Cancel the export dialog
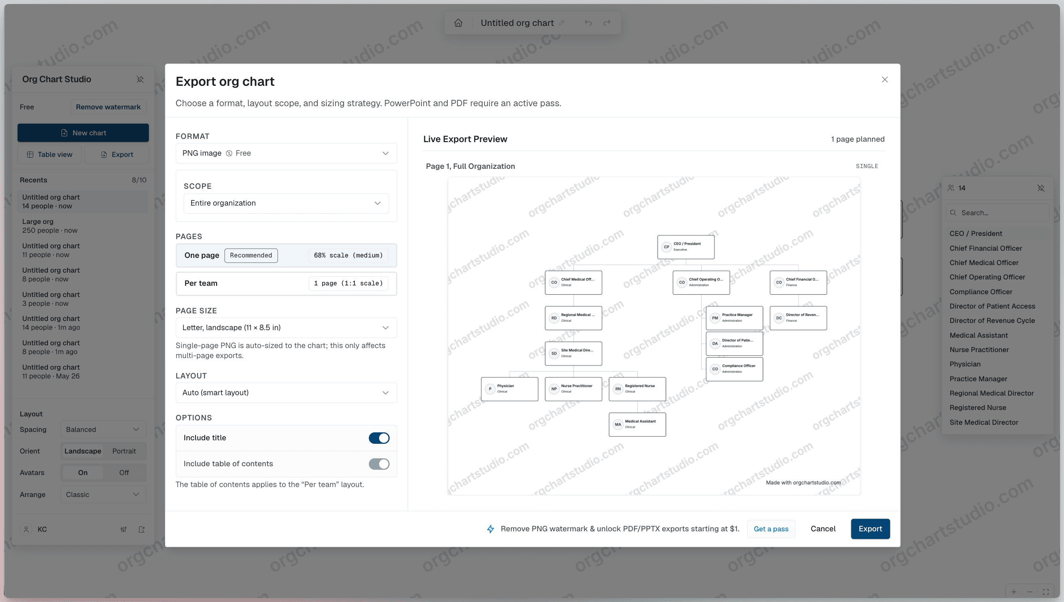1064x602 pixels. tap(823, 529)
